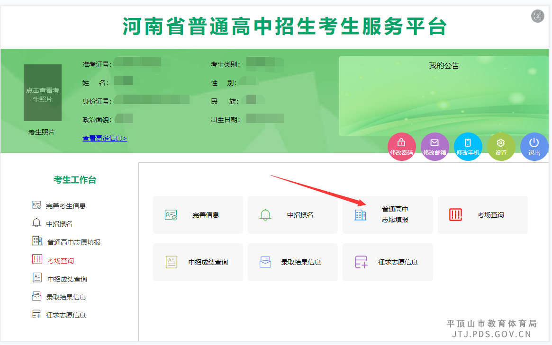Click the 征求志愿信息 plus icon
This screenshot has width=552, height=345.
click(360, 262)
